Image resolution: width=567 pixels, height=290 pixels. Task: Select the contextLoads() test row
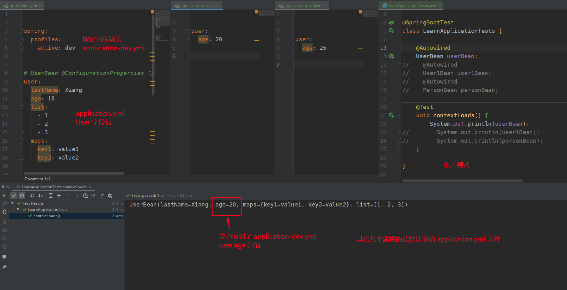click(67, 216)
